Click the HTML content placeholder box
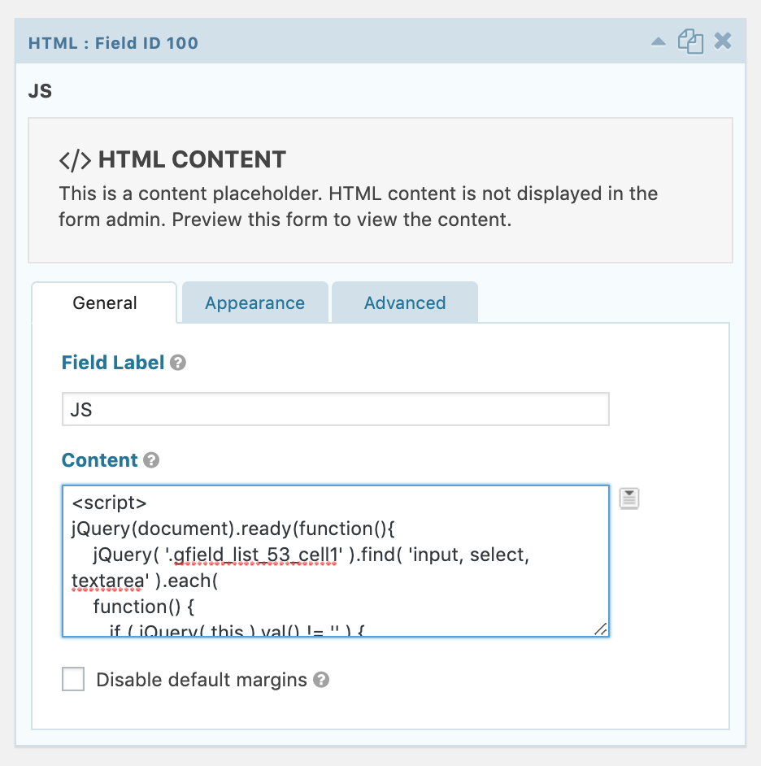This screenshot has width=761, height=766. click(380, 190)
